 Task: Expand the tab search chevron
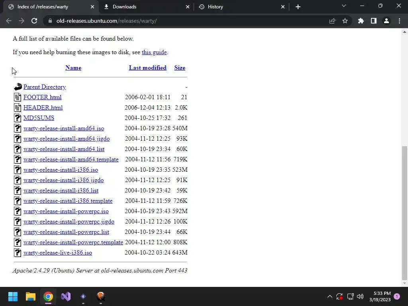tap(344, 6)
